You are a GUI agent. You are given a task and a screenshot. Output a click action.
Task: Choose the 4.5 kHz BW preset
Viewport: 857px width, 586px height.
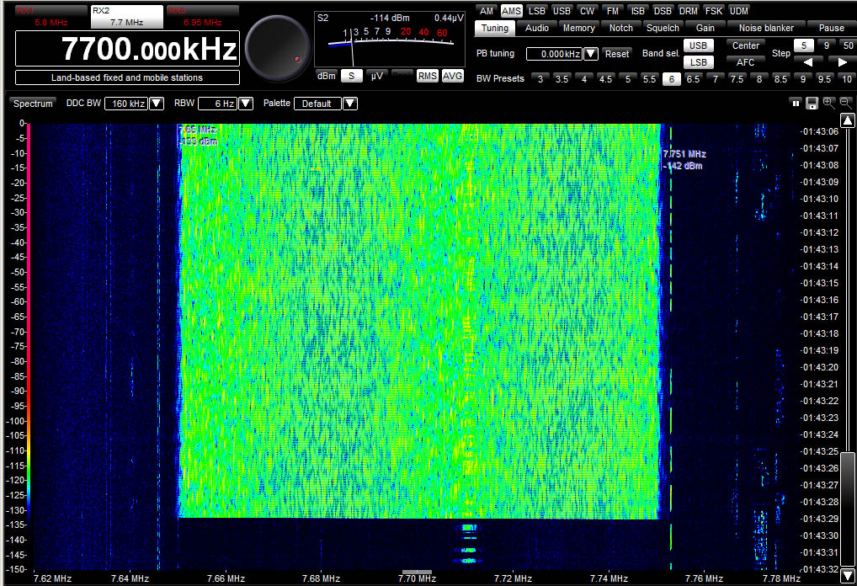pyautogui.click(x=605, y=78)
